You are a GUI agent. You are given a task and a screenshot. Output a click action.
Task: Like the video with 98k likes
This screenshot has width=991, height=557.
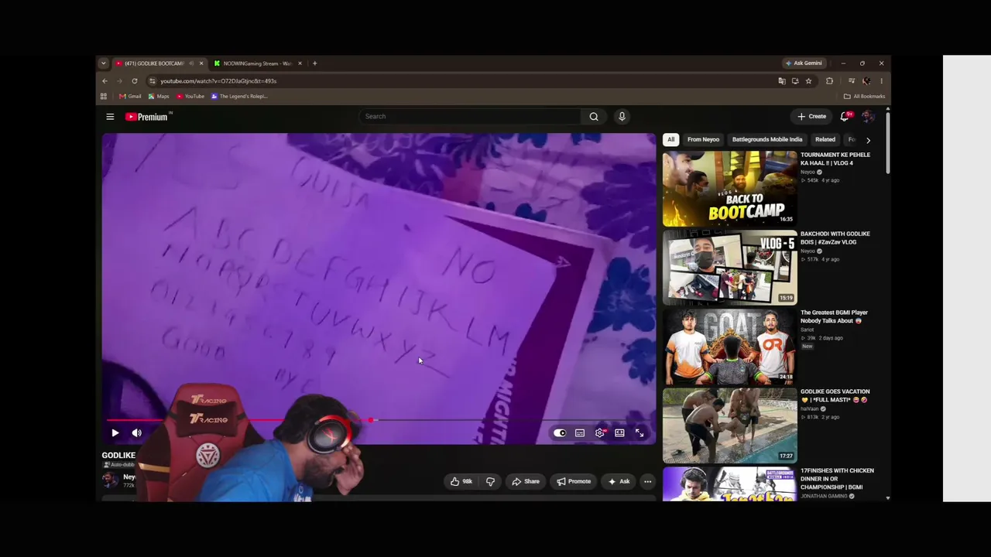pos(461,481)
